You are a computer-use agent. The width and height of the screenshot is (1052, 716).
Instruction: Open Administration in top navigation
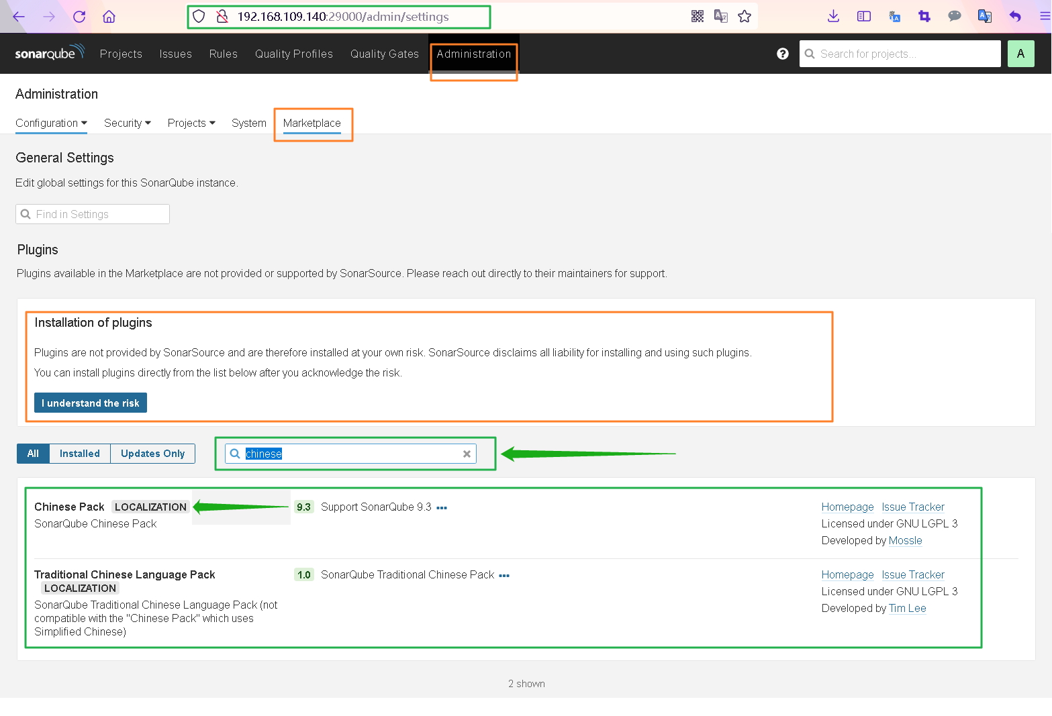[474, 54]
